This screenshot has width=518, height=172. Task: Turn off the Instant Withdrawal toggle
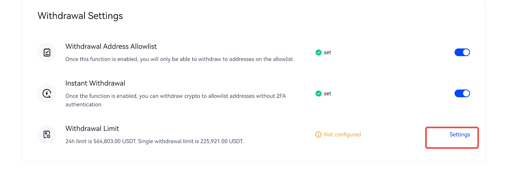[x=462, y=94]
